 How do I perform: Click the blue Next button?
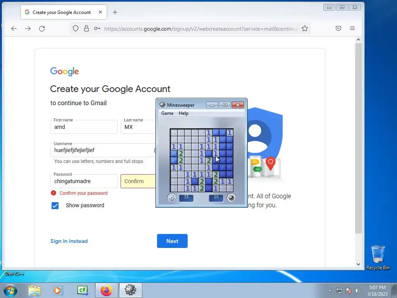pyautogui.click(x=172, y=241)
